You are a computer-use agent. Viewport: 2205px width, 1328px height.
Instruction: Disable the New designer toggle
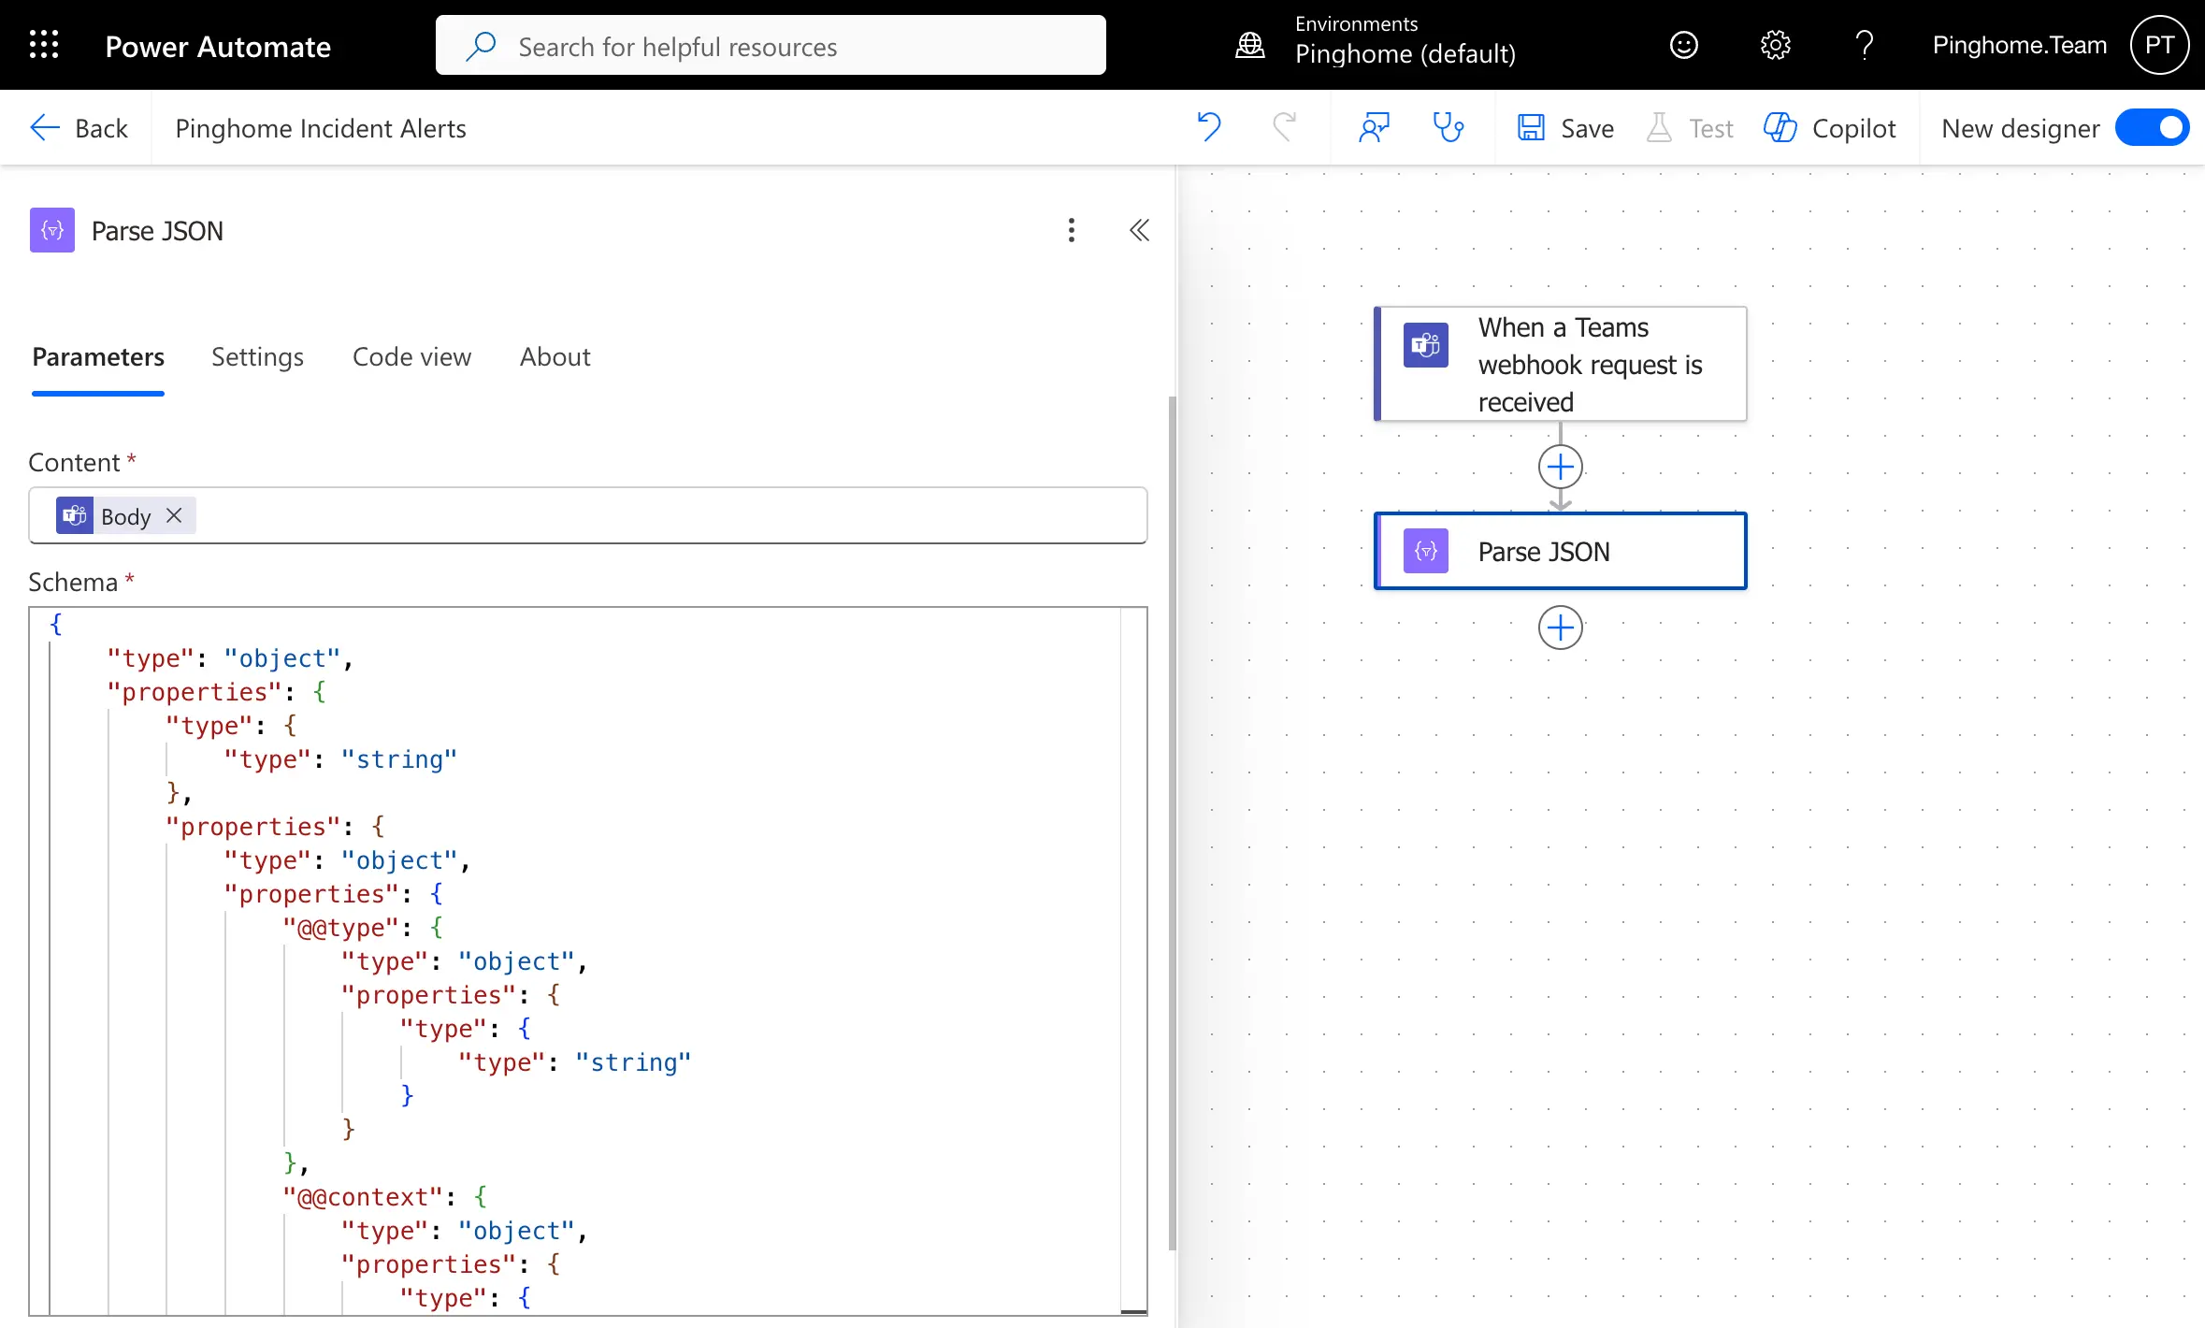(x=2152, y=127)
